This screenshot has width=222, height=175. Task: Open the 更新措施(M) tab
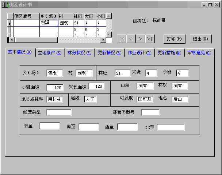tap(170, 53)
